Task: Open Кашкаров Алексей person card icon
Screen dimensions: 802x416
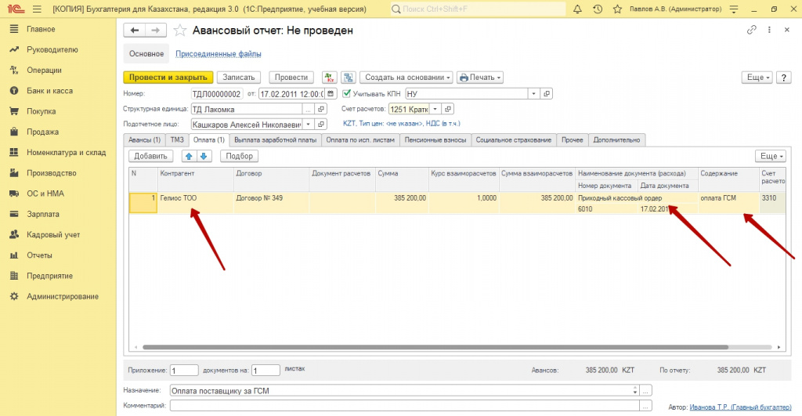Action: pyautogui.click(x=321, y=125)
